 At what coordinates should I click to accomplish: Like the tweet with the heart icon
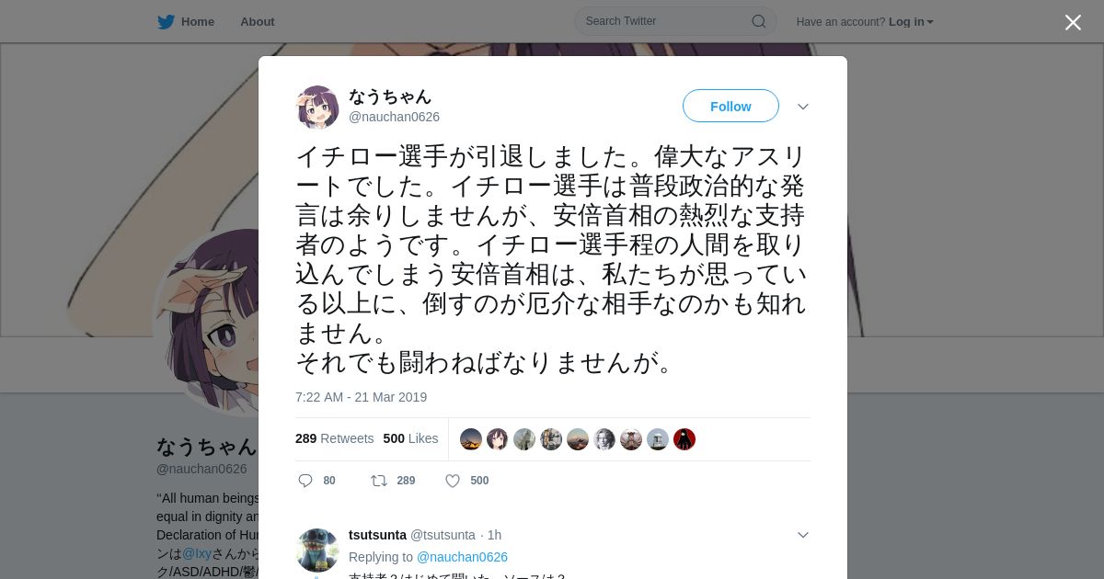coord(452,481)
